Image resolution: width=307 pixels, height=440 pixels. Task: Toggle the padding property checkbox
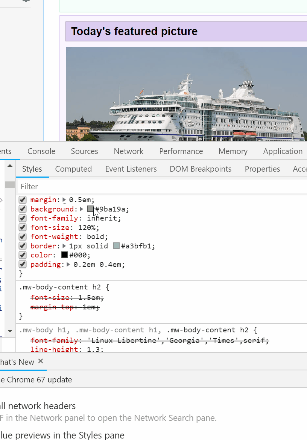(23, 265)
